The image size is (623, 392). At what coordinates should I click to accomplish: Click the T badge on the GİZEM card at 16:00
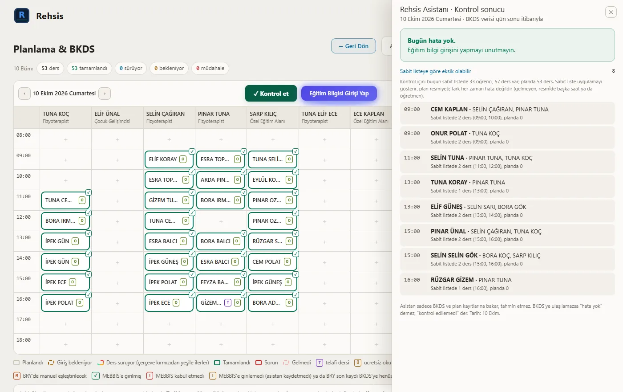point(228,303)
